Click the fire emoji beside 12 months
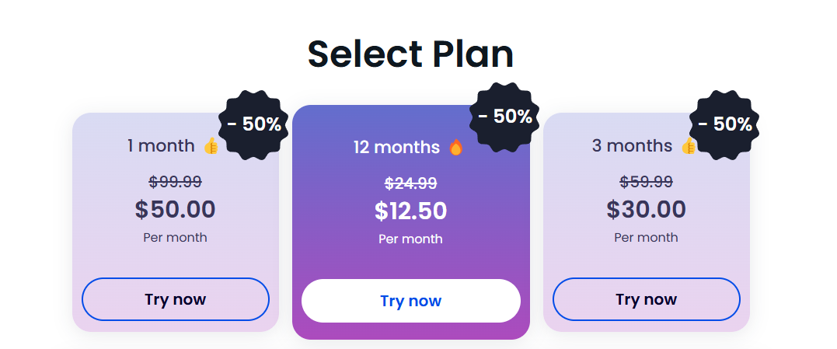Viewport: 837px width, 349px height. 455,147
